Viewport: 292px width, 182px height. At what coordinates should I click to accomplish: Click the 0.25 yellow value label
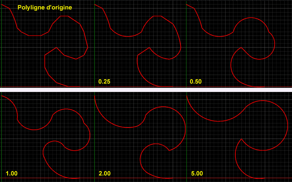[104, 81]
